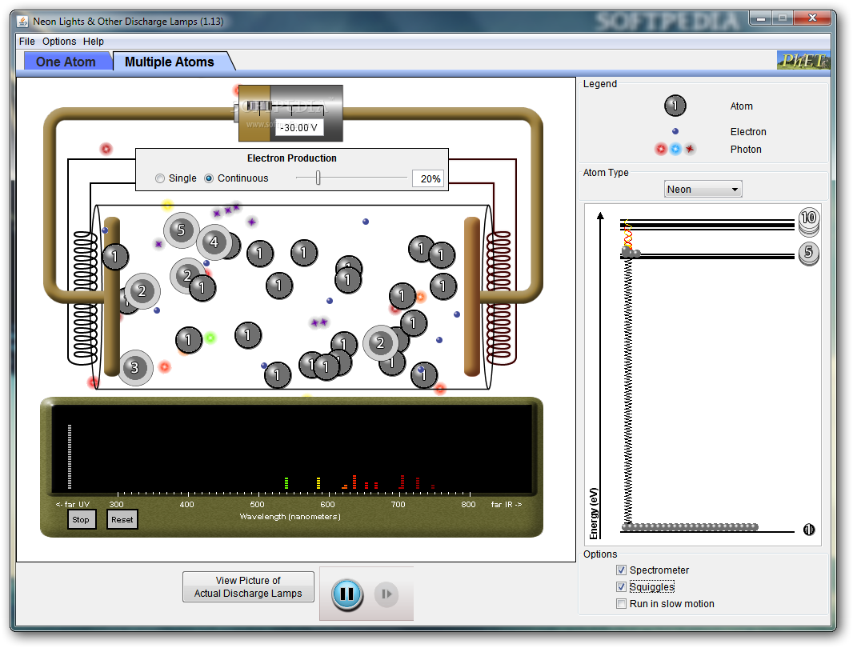Close the Neon Lights window
The width and height of the screenshot is (853, 648).
point(812,18)
